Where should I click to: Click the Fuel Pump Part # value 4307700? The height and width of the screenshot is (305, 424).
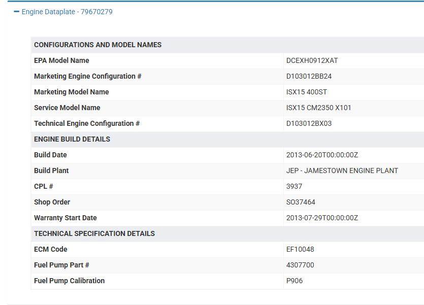click(x=300, y=265)
